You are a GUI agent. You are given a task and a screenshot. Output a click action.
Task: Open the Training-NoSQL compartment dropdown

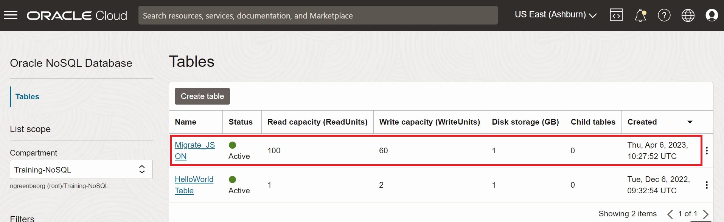click(81, 170)
